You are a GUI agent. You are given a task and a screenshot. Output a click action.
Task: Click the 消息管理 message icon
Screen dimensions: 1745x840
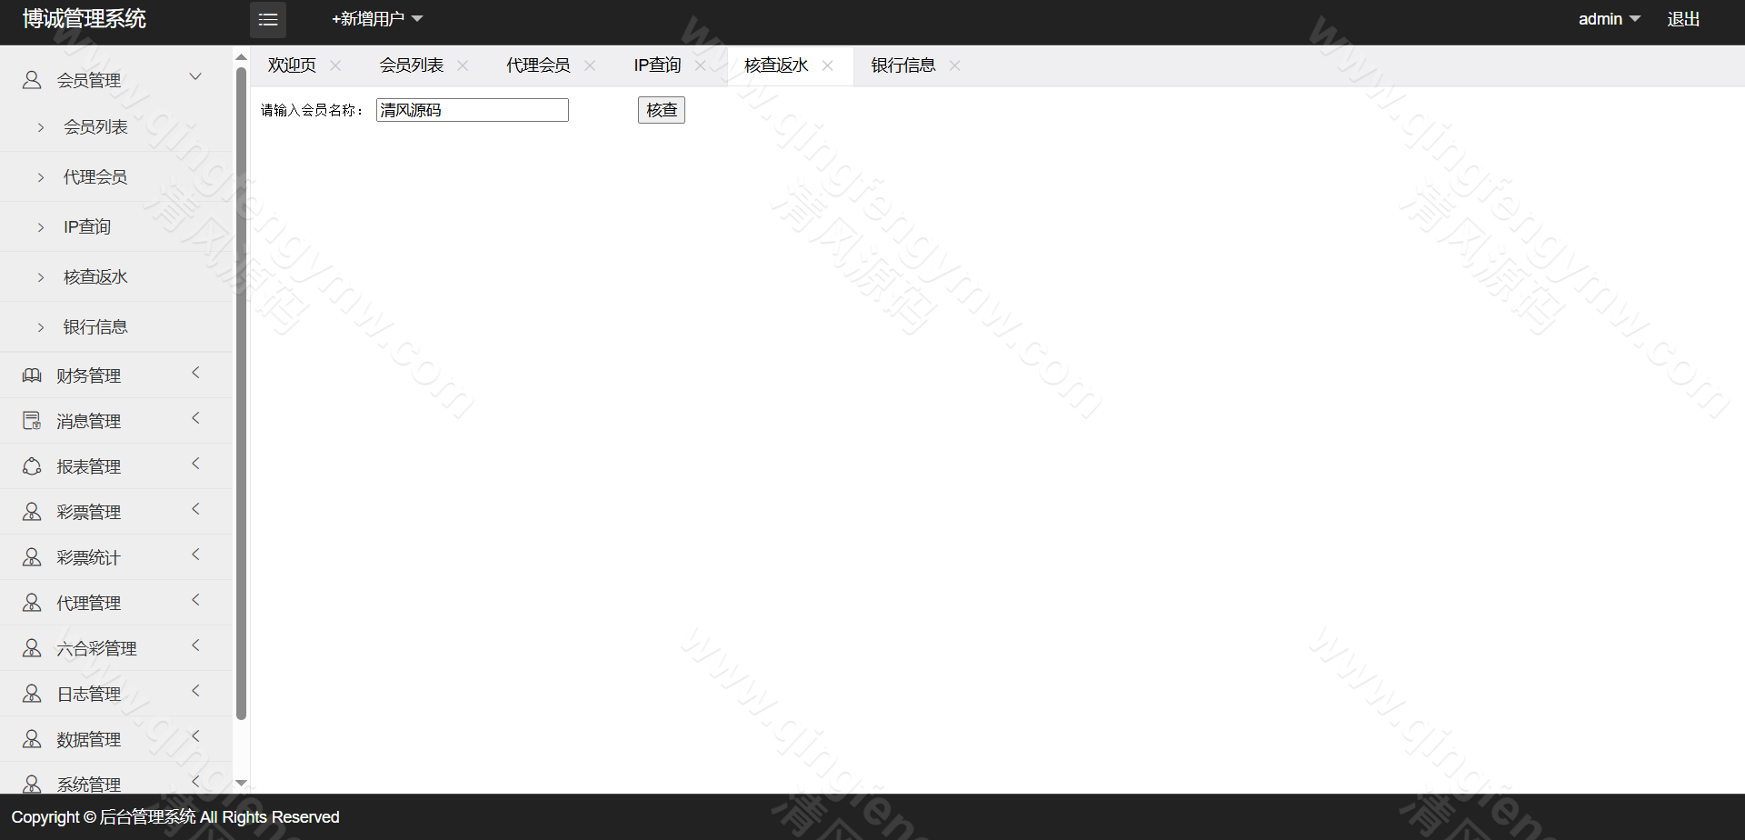tap(32, 421)
